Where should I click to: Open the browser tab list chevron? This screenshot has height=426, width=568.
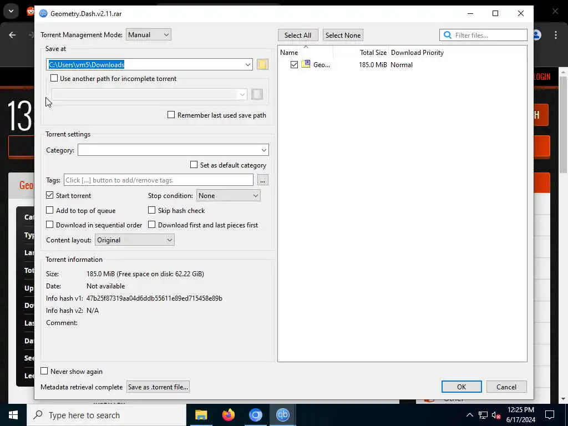[11, 11]
